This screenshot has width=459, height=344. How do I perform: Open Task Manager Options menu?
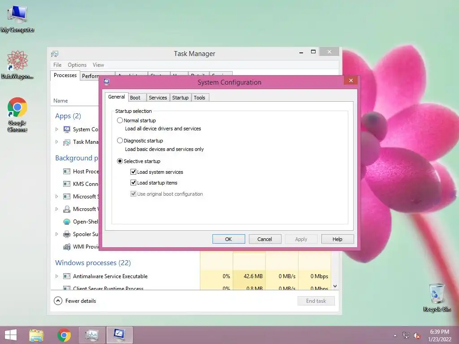pyautogui.click(x=77, y=65)
